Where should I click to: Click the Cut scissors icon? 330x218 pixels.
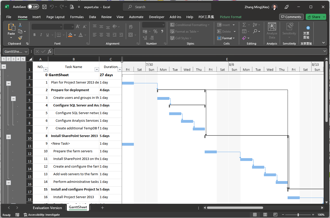(20, 25)
